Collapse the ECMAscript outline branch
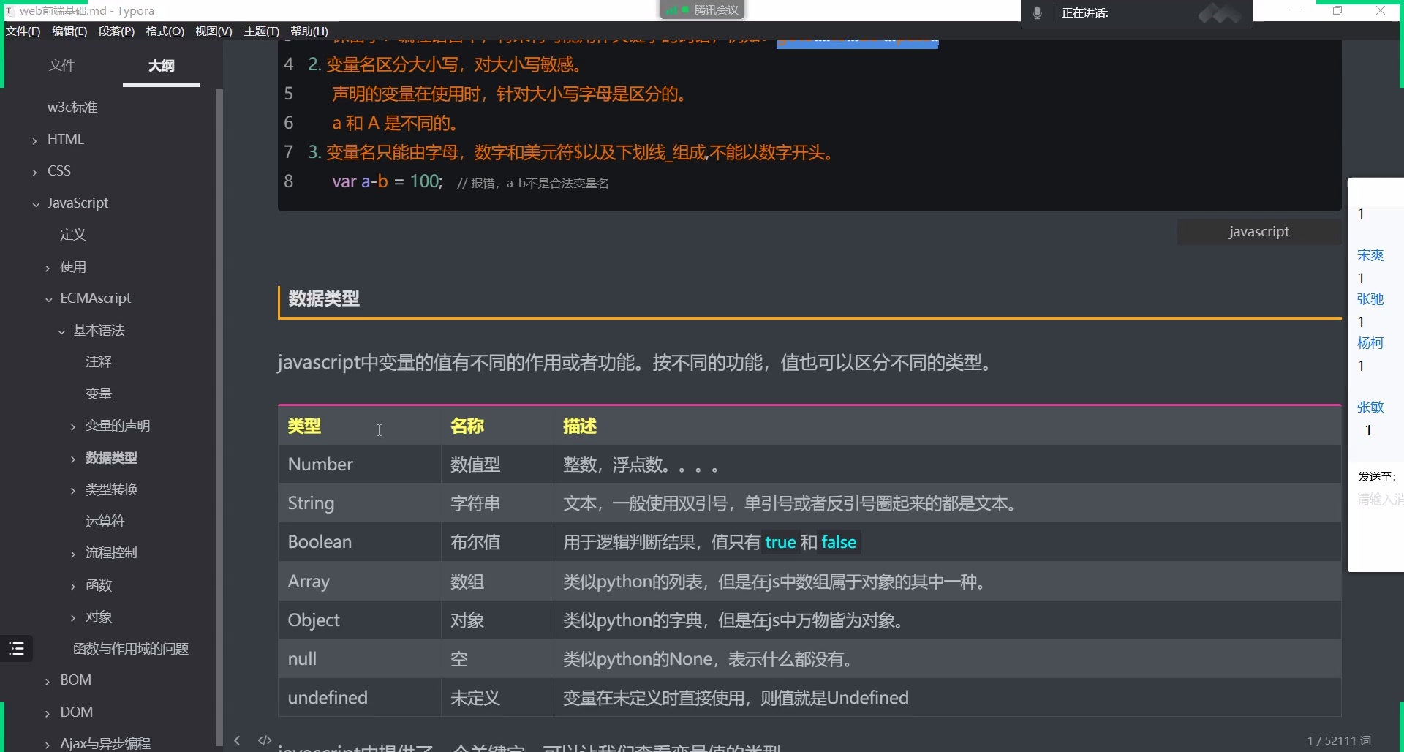 click(48, 298)
